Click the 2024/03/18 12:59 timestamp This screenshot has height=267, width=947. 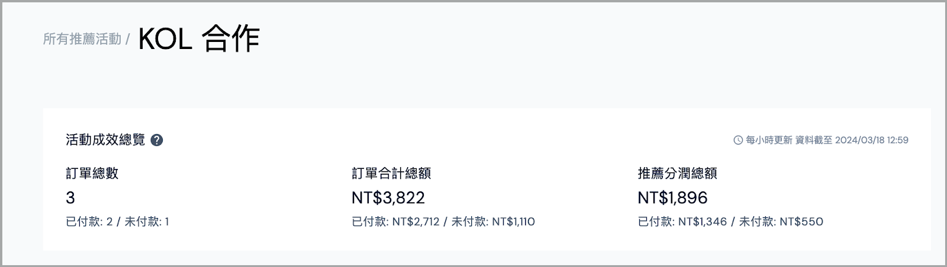click(872, 140)
